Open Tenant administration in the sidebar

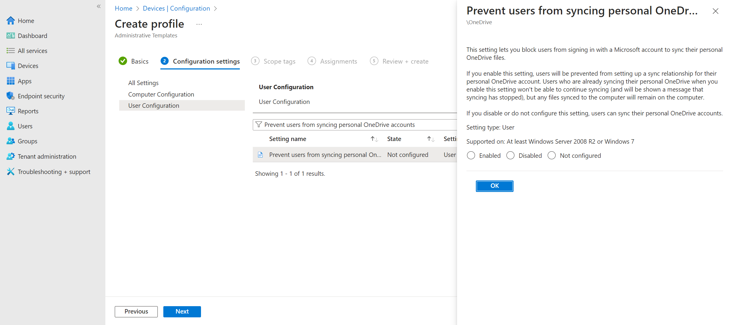point(47,156)
